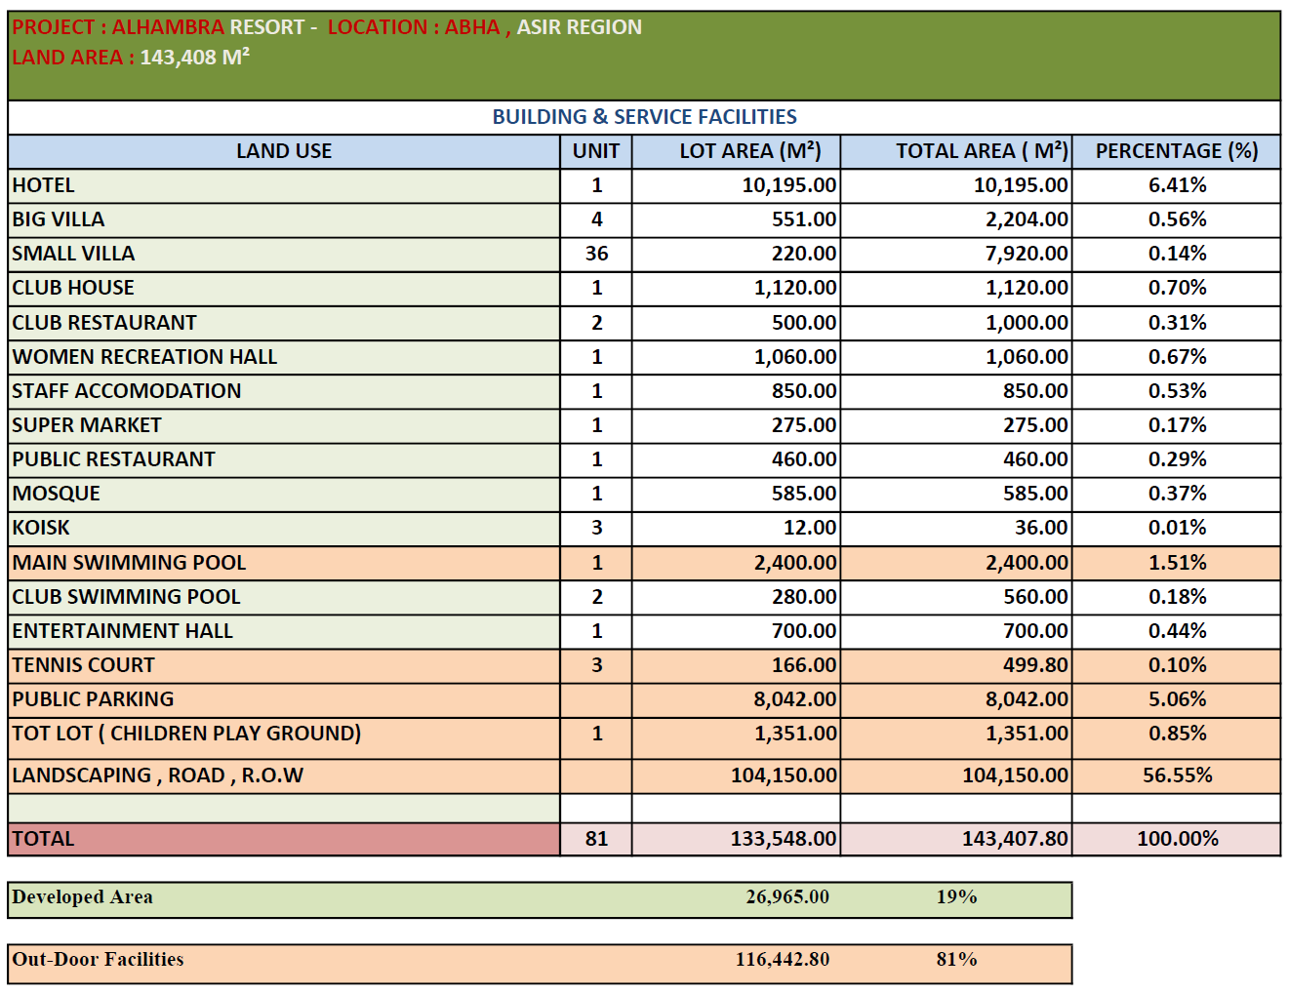
Task: Click big villa lot area 551.00
Action: [x=804, y=219]
